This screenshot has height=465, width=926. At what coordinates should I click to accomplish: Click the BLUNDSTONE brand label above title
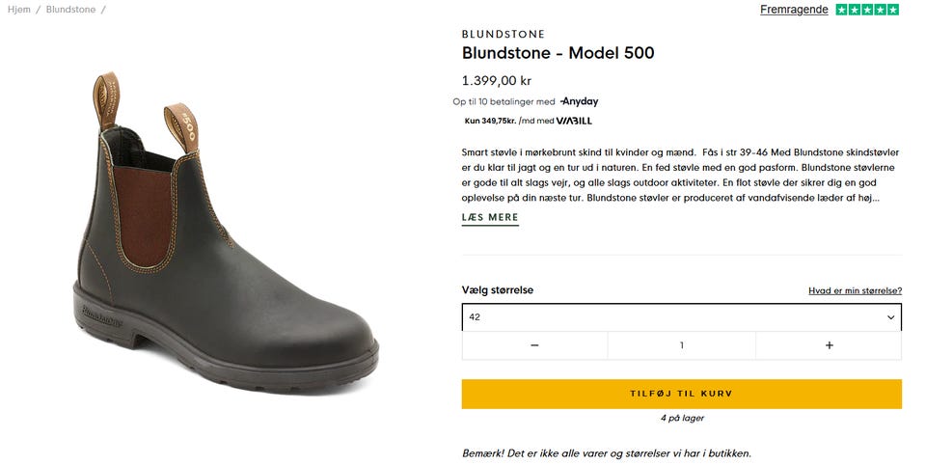tap(504, 34)
